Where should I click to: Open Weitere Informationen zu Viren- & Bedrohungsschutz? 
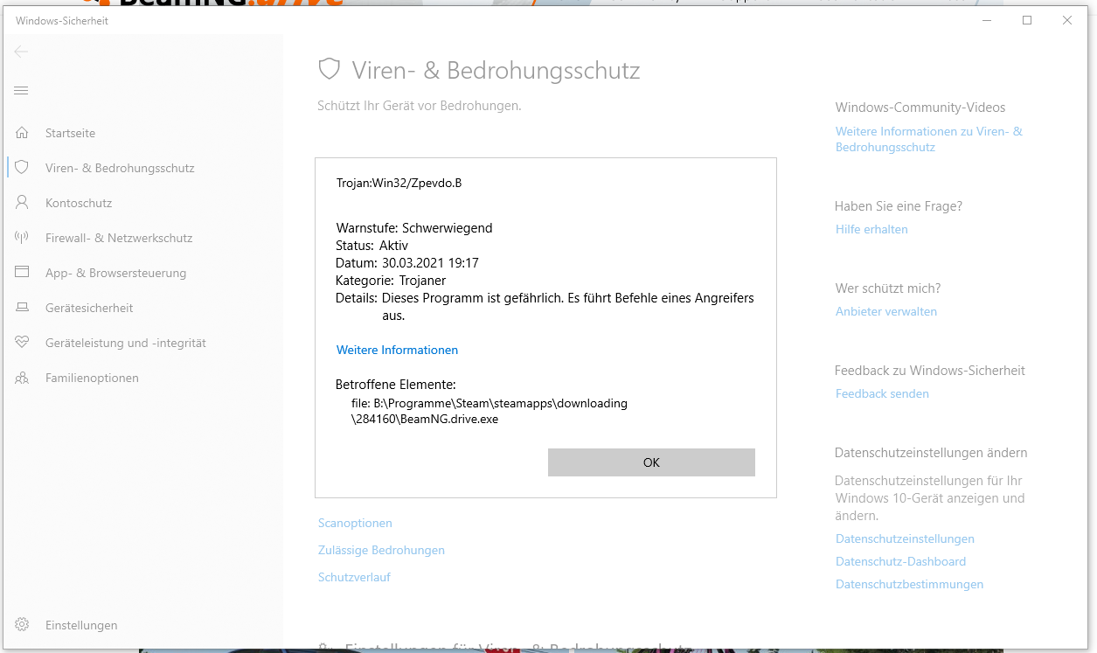(929, 139)
